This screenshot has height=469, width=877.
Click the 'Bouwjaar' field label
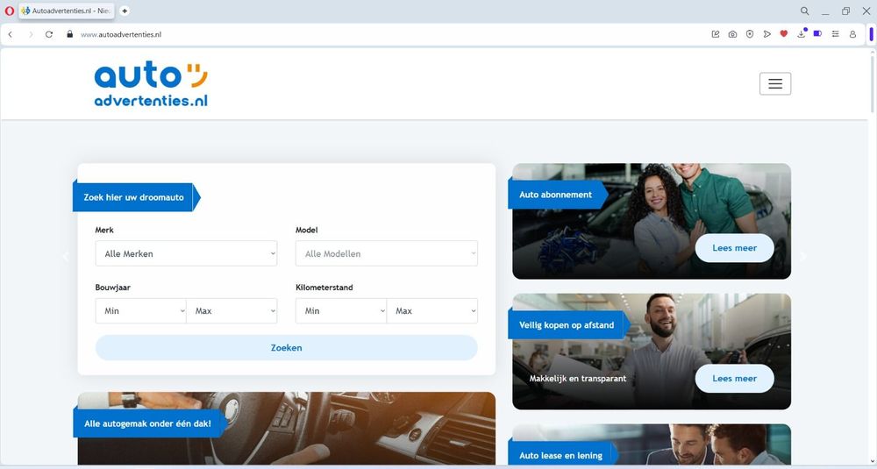point(112,288)
